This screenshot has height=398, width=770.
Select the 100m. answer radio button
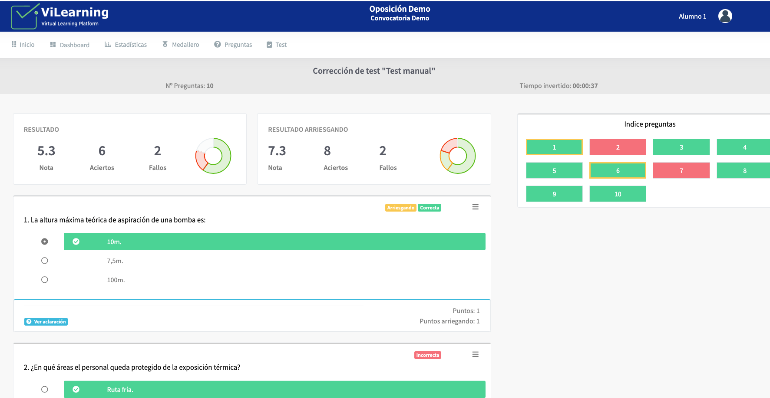[x=45, y=280]
